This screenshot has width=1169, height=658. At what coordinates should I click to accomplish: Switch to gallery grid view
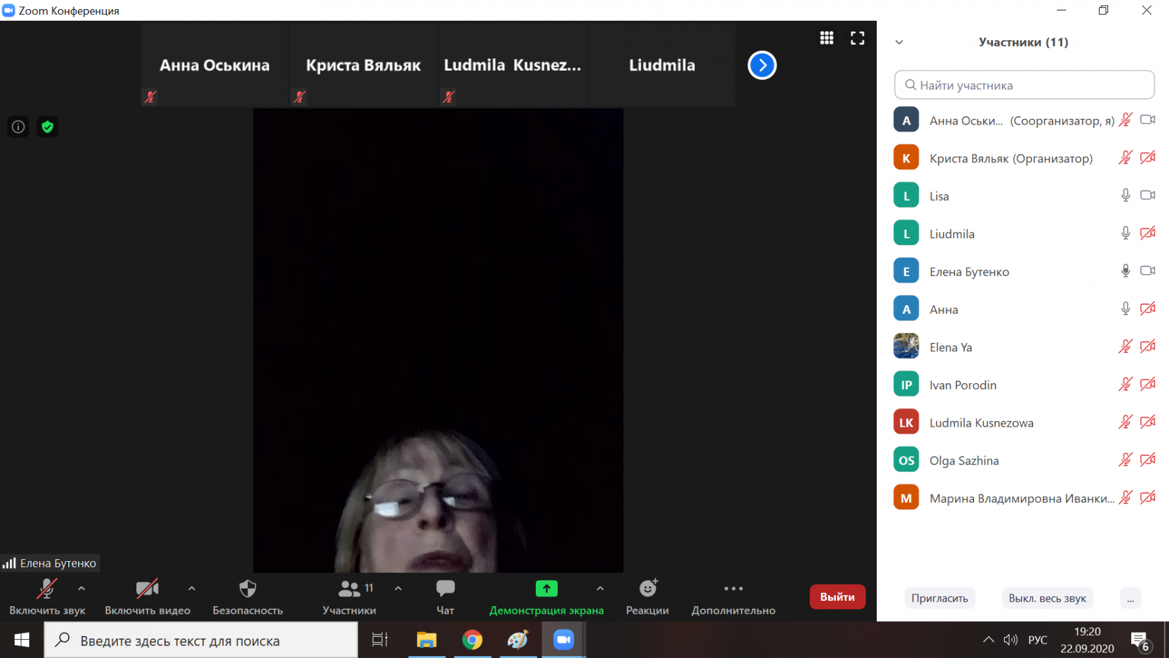[x=827, y=38]
